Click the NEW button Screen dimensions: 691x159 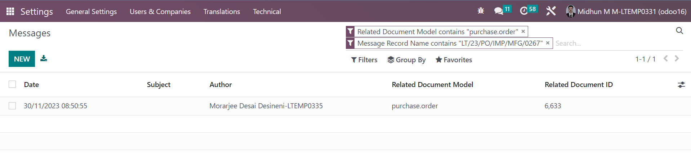[22, 59]
